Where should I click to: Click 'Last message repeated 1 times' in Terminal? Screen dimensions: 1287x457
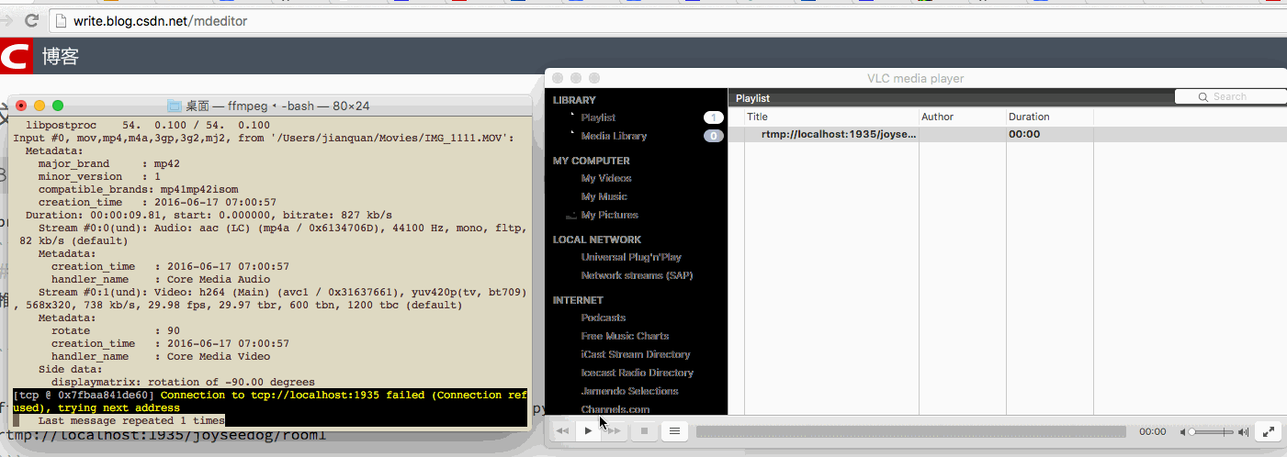pyautogui.click(x=131, y=420)
